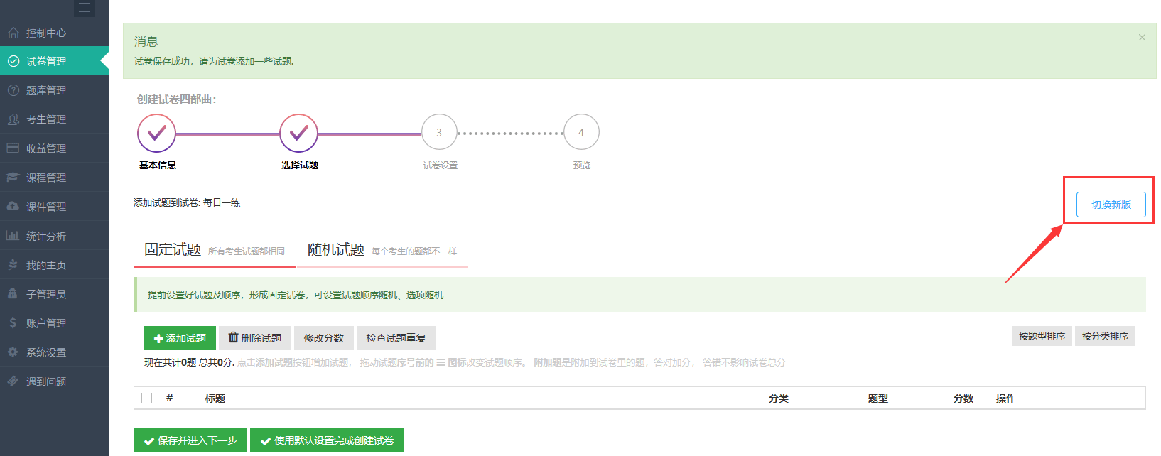Screen dimensions: 1161x456
Task: Click the 考生管理 user icon
Action: [13, 119]
